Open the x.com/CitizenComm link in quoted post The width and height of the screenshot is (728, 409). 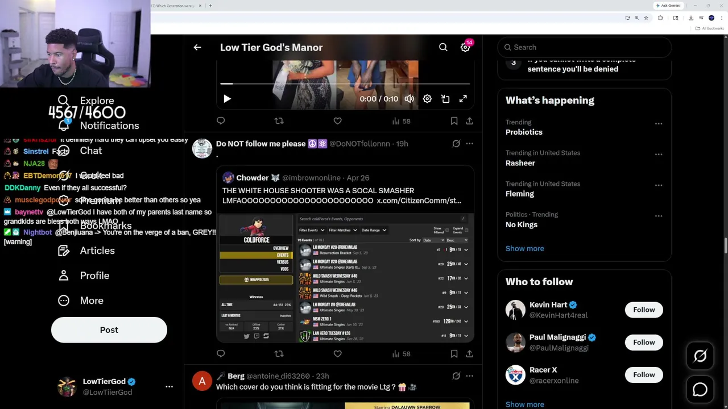click(419, 201)
